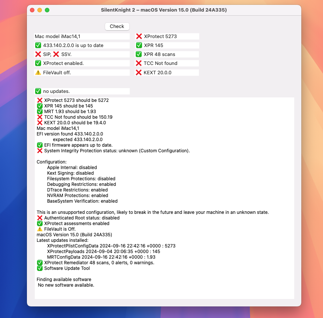Click the 'No new software available.' line
This screenshot has height=318, width=323.
pyautogui.click(x=66, y=285)
